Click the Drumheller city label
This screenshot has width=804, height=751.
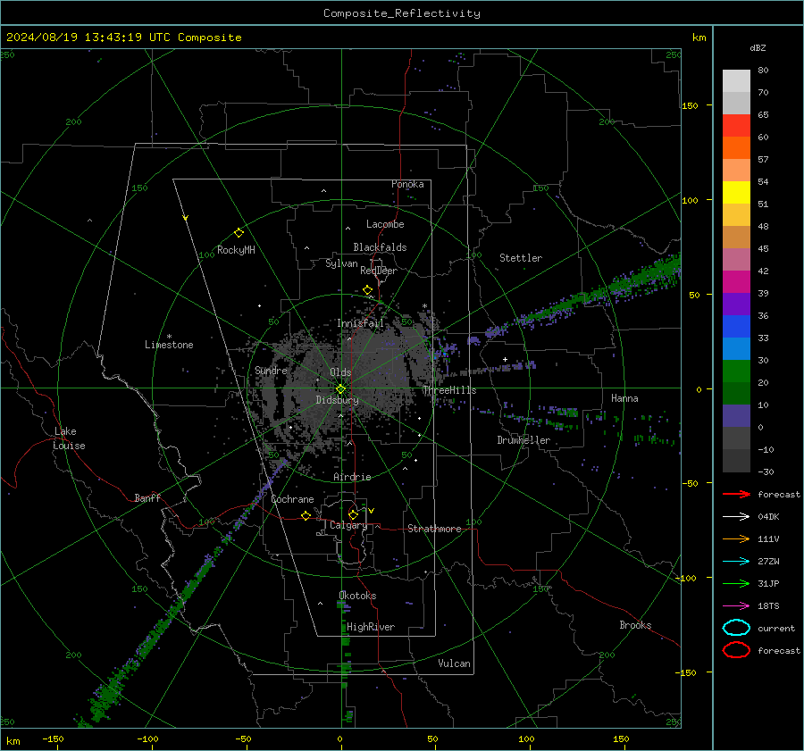pyautogui.click(x=523, y=440)
